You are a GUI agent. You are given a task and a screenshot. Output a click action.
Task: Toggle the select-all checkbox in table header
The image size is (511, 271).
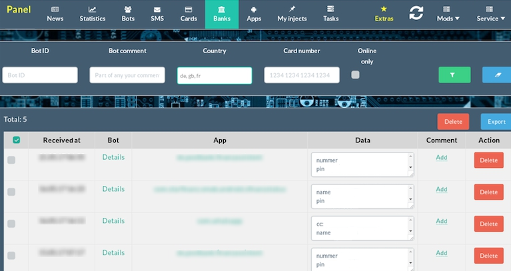pyautogui.click(x=16, y=140)
